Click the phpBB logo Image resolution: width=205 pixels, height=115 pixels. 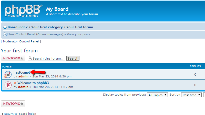coord(23,11)
